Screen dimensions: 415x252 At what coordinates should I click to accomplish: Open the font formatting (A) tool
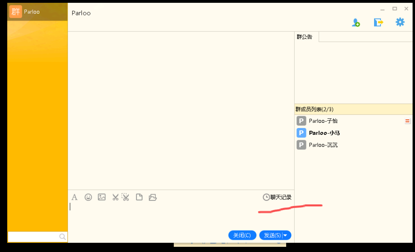(x=75, y=197)
